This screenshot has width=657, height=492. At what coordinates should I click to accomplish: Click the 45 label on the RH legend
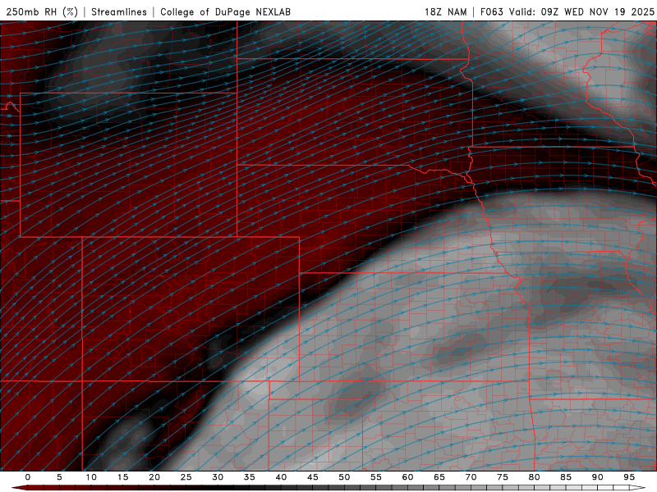(x=313, y=477)
